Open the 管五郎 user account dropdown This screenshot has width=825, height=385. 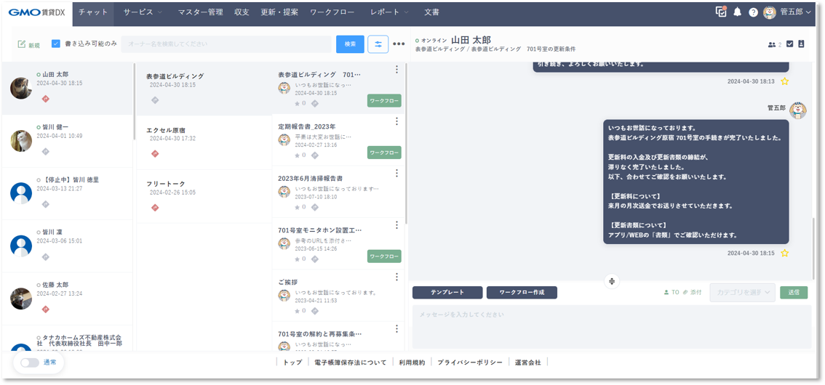pos(787,12)
